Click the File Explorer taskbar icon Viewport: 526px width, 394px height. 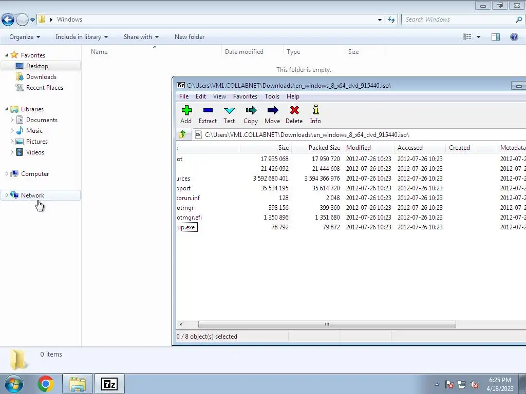point(78,384)
